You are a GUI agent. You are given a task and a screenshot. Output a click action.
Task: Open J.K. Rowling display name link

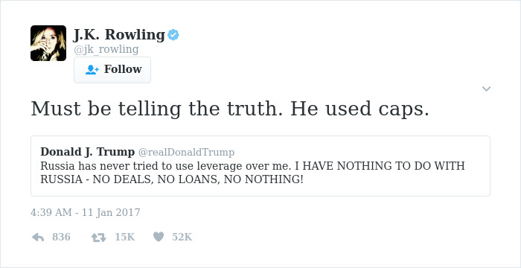[x=119, y=34]
